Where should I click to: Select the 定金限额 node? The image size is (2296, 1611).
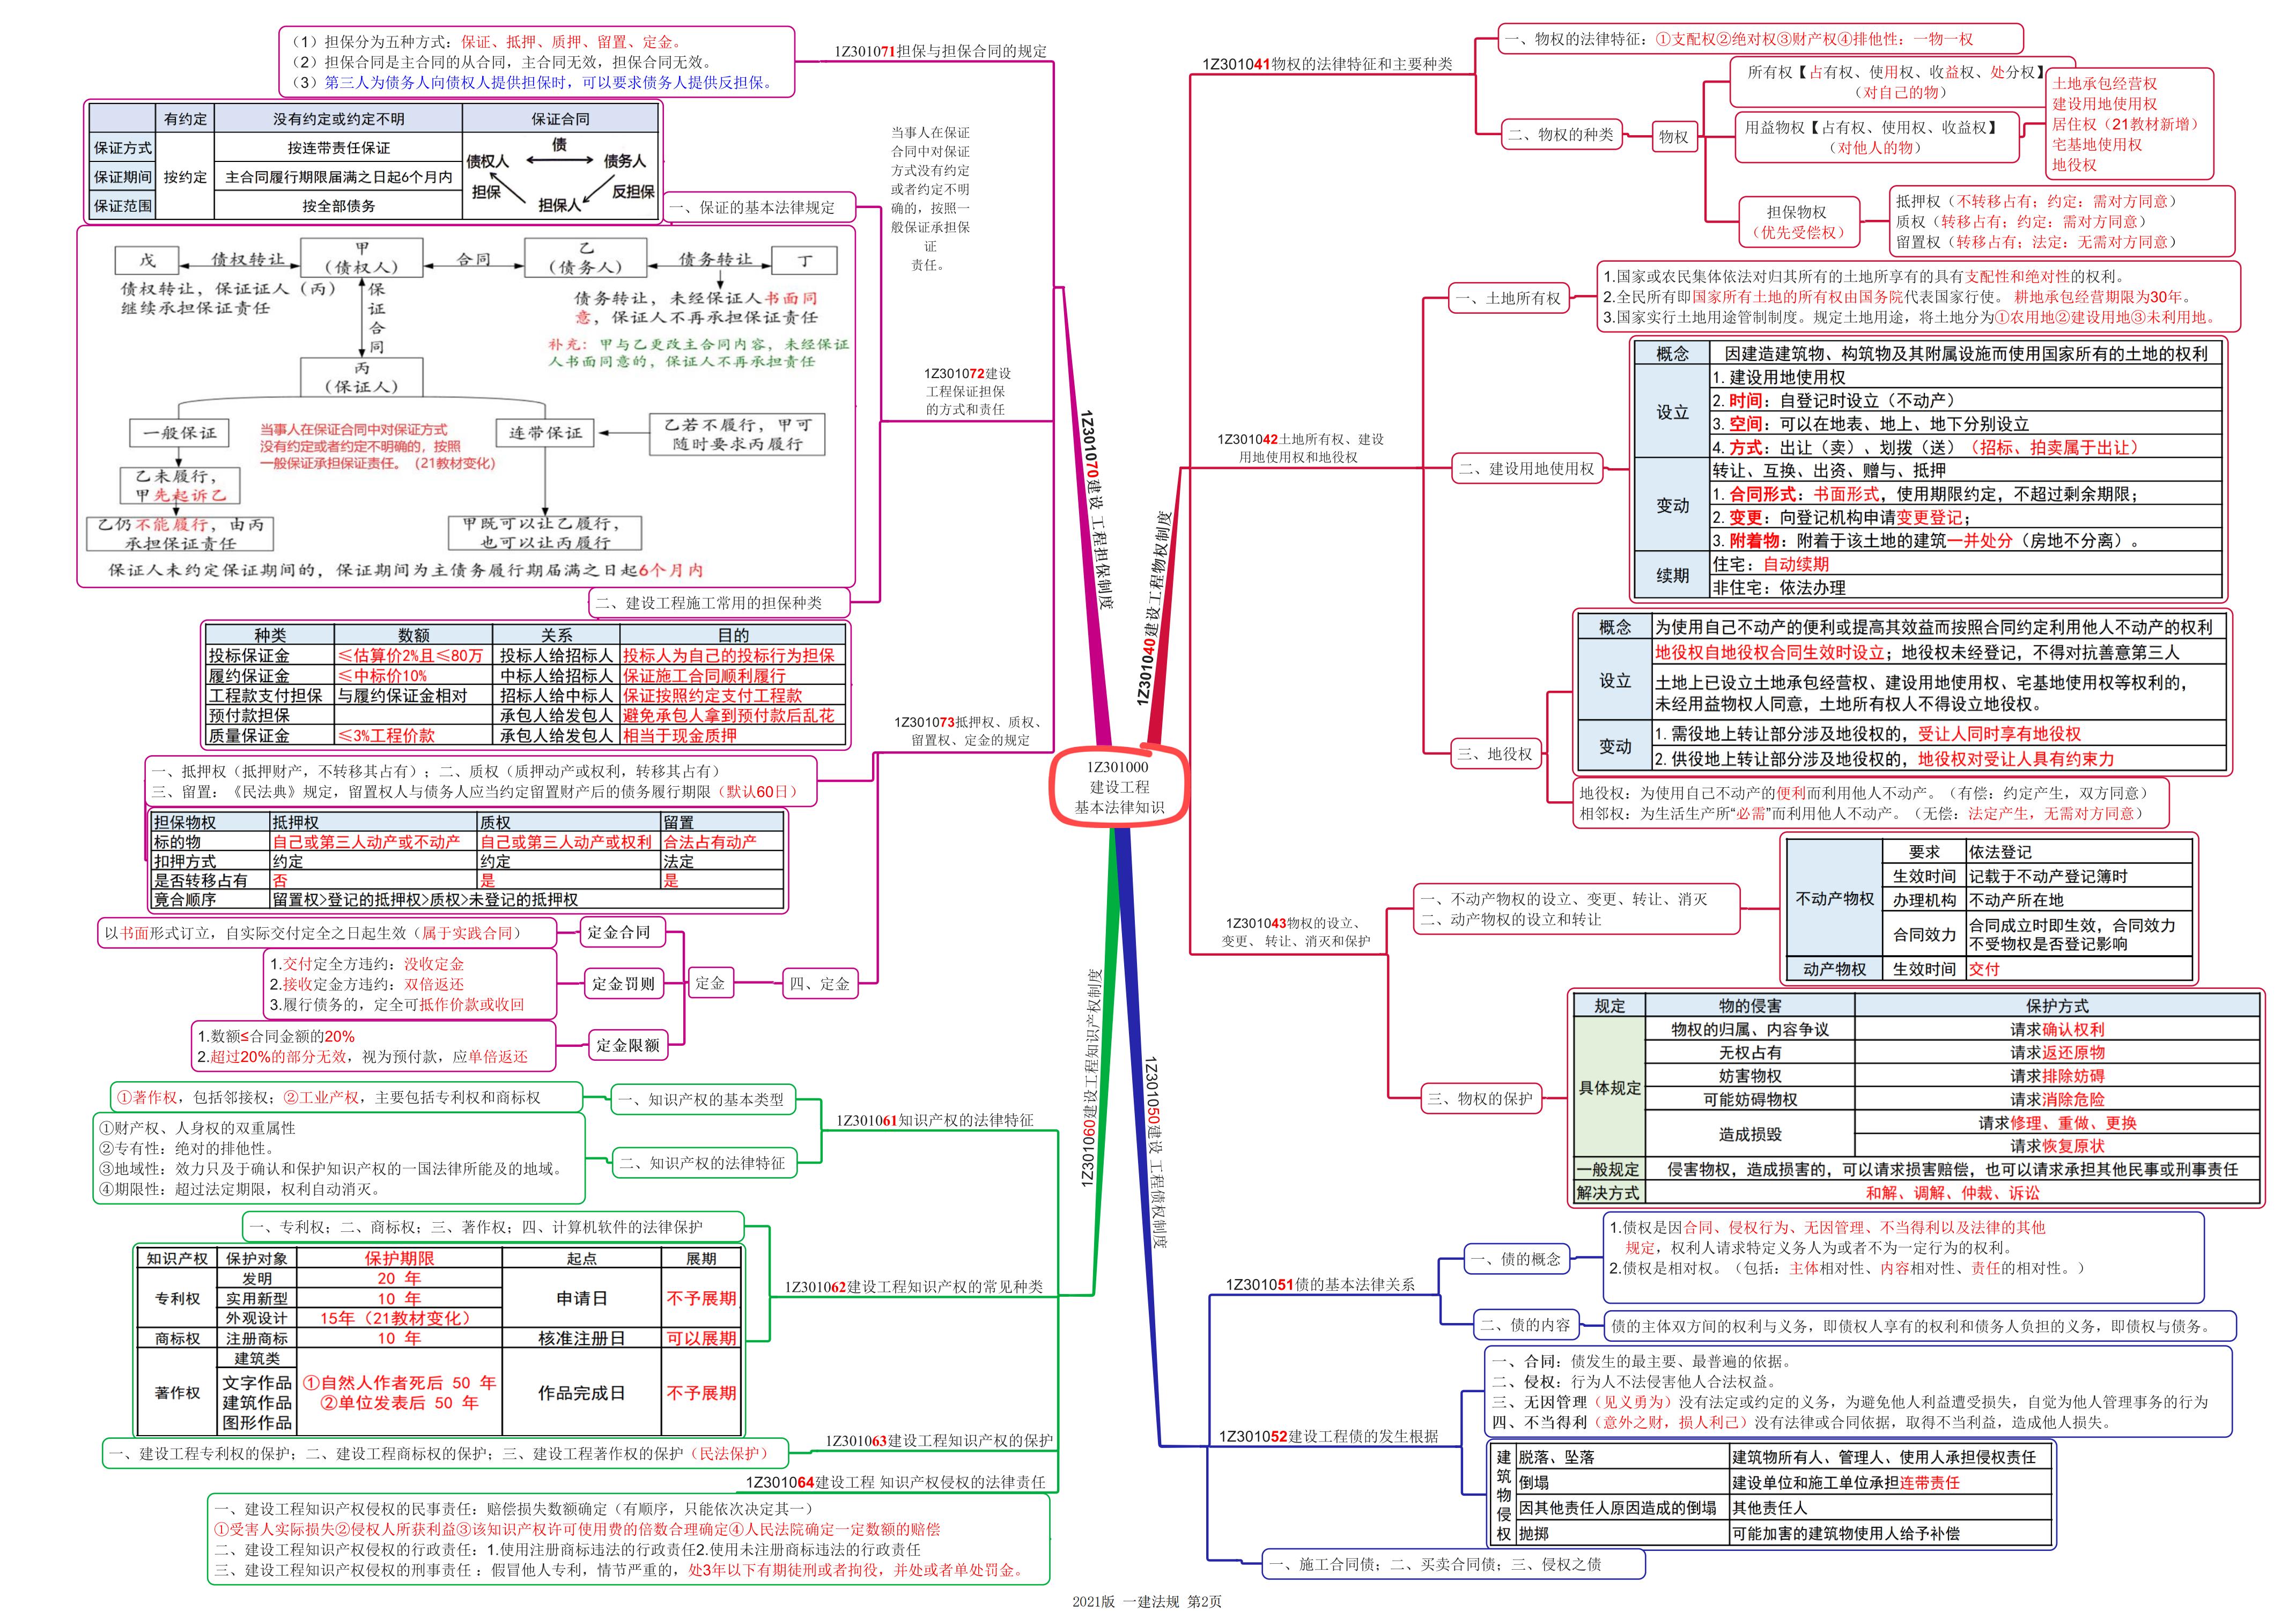tap(628, 1045)
